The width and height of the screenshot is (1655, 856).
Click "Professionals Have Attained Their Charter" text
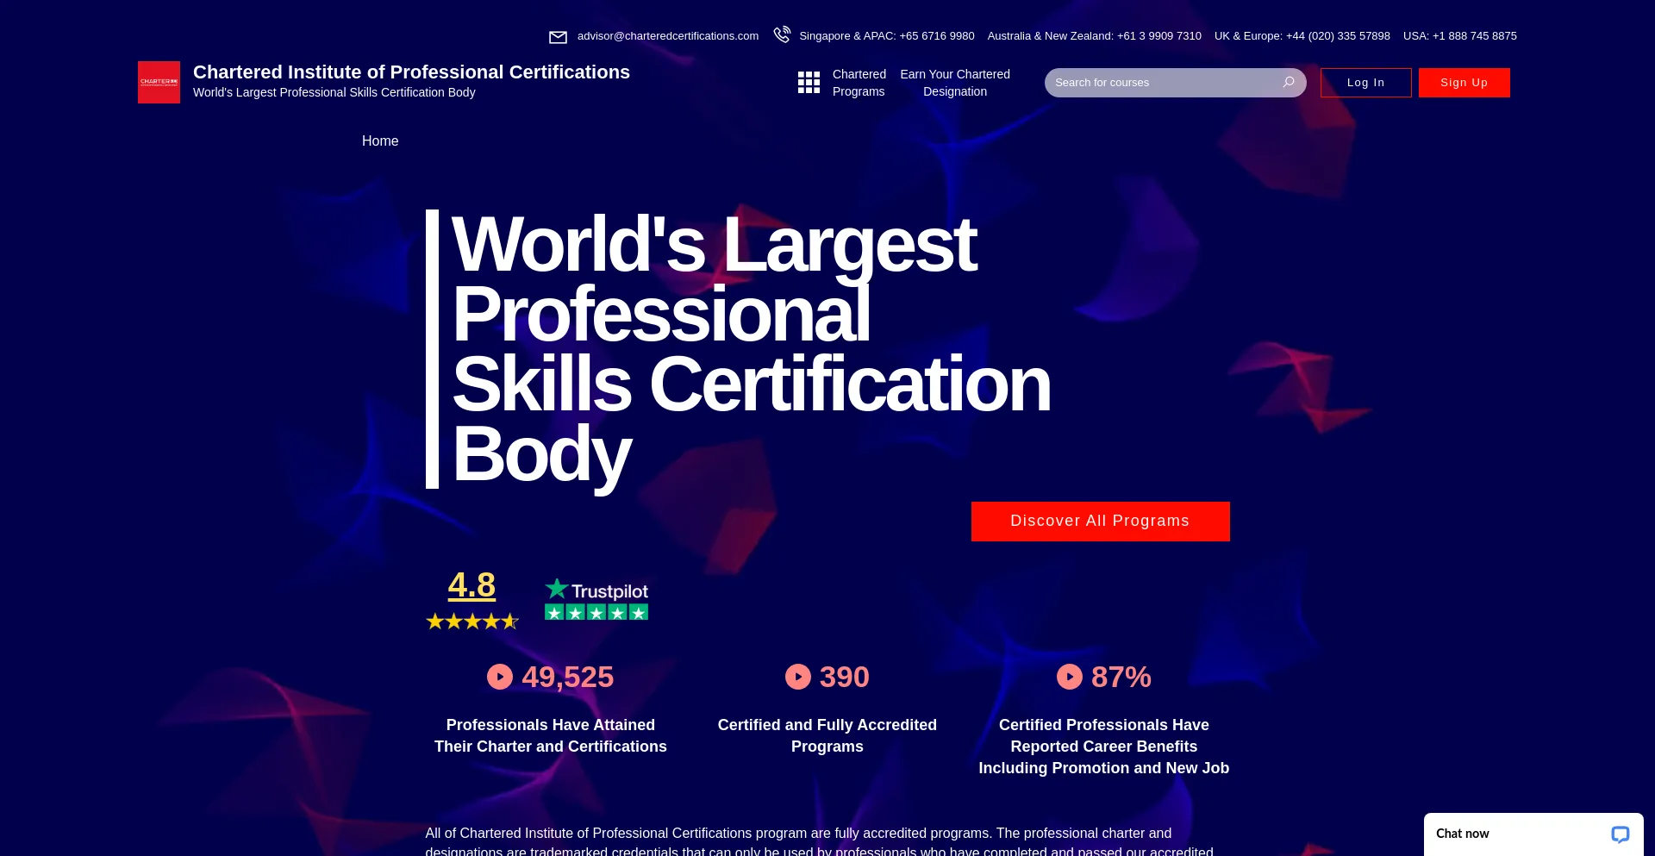point(551,735)
